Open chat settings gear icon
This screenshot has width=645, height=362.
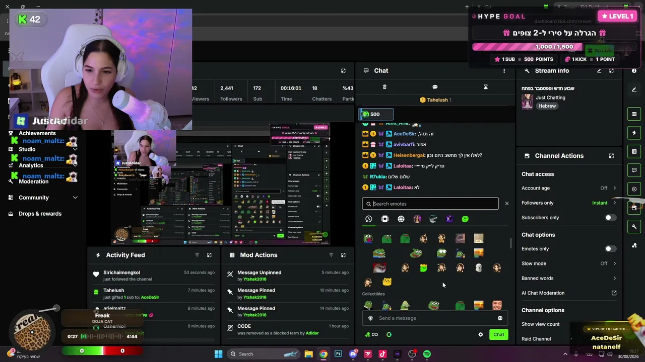coord(481,335)
